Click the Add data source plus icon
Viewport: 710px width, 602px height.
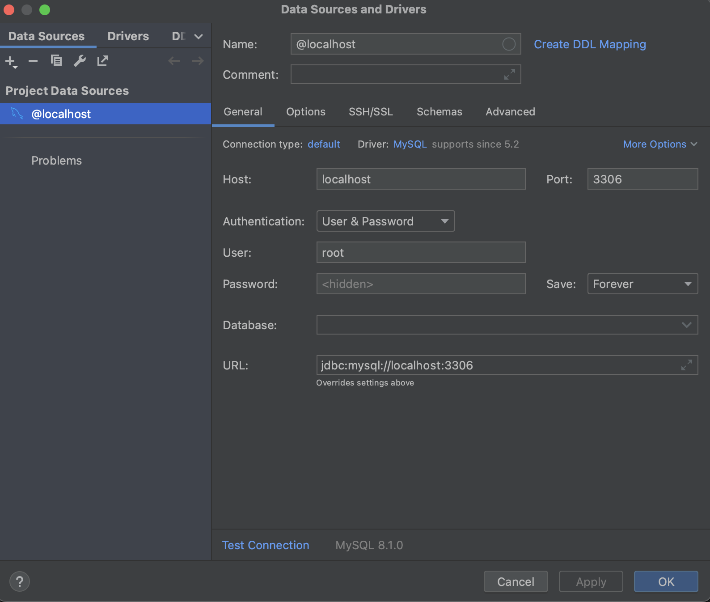[x=11, y=61]
